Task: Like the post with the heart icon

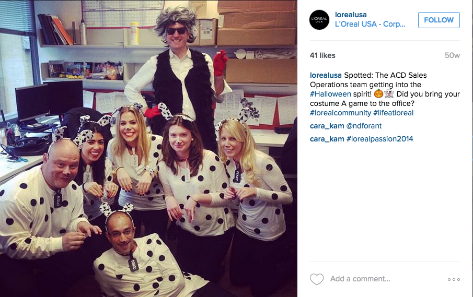Action: (317, 279)
